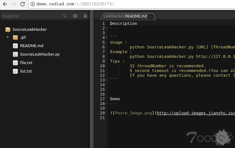Open the upload-images.jianshu.io link
Image resolution: width=235 pixels, height=148 pixels.
[x=196, y=113]
